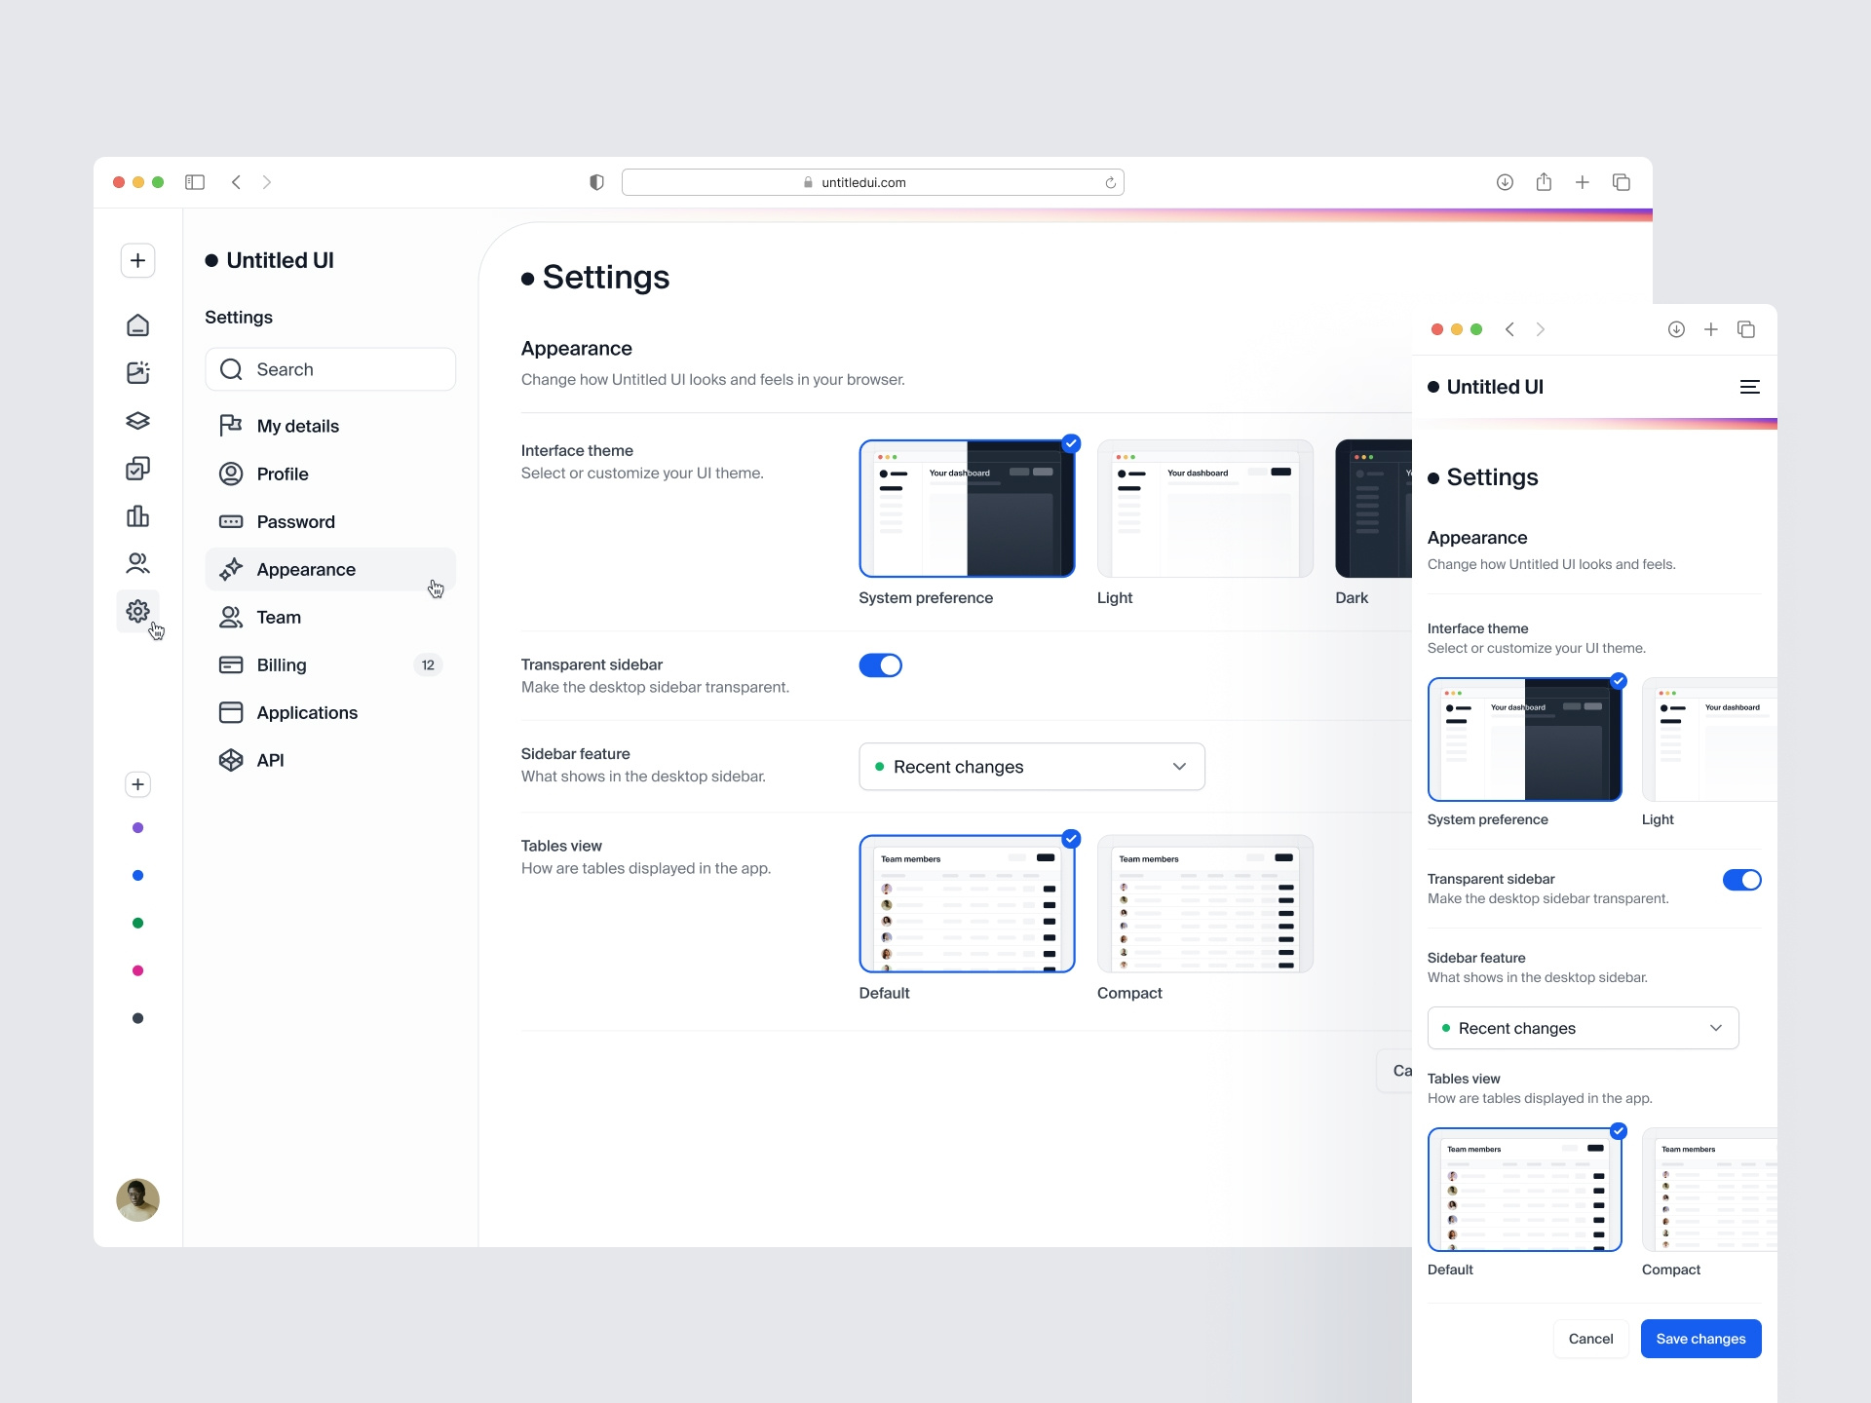Open the Billing settings menu item

tap(282, 664)
